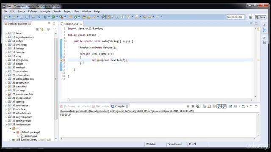The height and width of the screenshot is (152, 271).
Task: Collapse the 35 random num project
Action: tap(6, 125)
